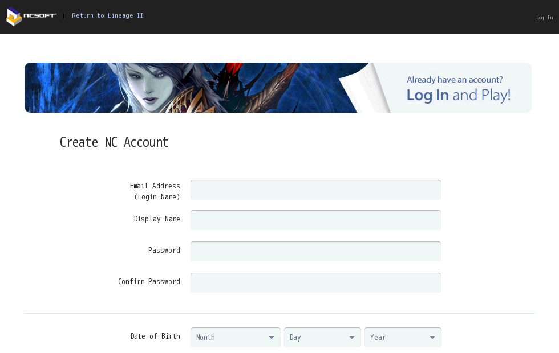
Task: Click the Display Name label
Action: (x=157, y=219)
